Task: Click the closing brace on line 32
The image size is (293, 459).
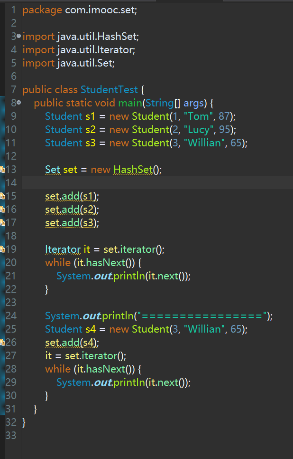Action: tap(24, 423)
